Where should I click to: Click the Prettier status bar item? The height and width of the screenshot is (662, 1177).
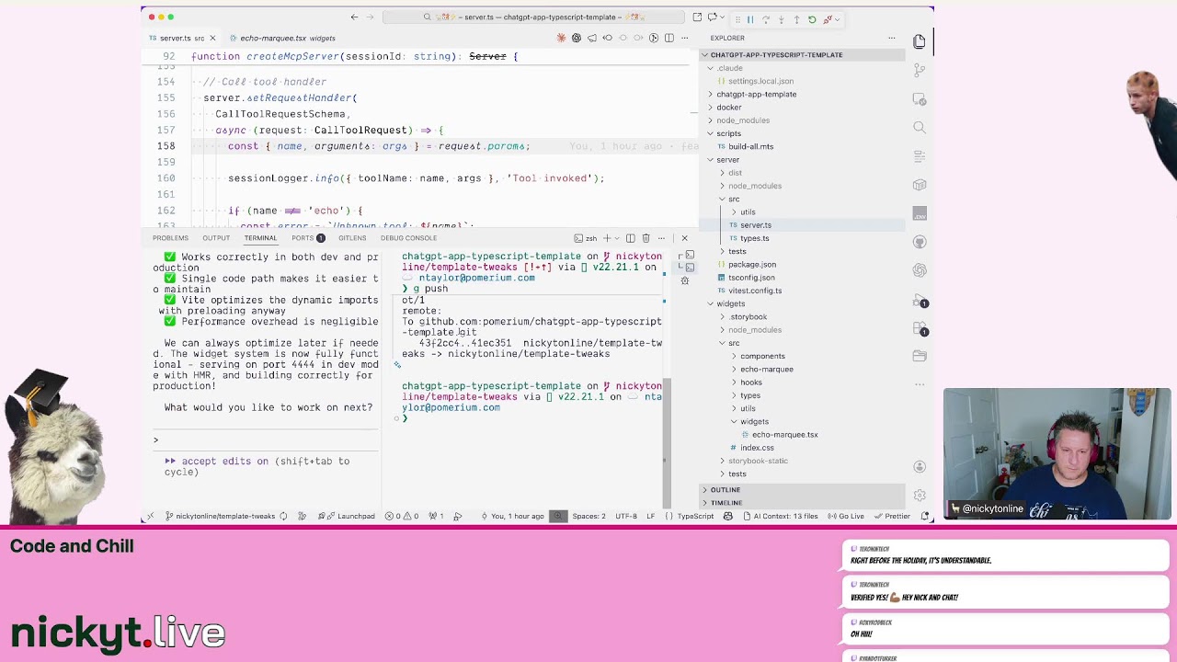click(892, 517)
